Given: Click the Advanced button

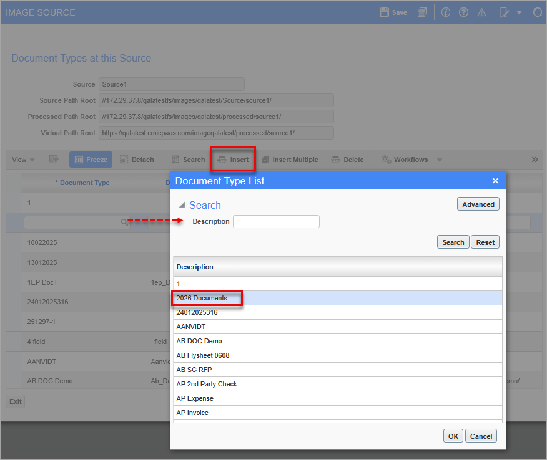Looking at the screenshot, I should pyautogui.click(x=478, y=204).
